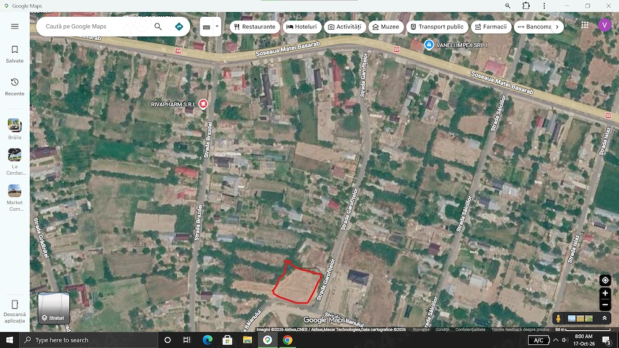Zoom in with the plus button
Screen dimensions: 619x348
pyautogui.click(x=605, y=293)
